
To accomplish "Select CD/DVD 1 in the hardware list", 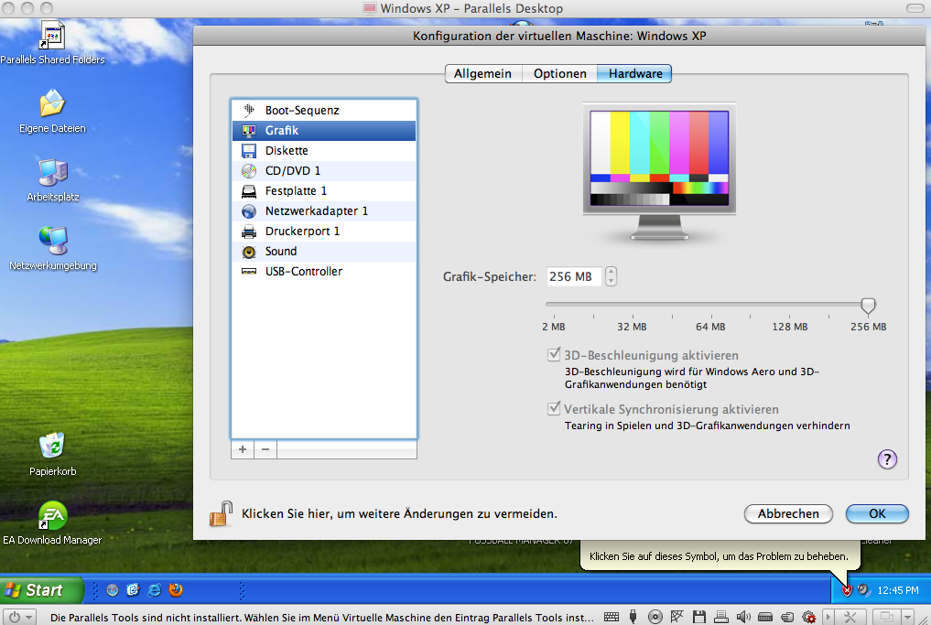I will click(x=324, y=171).
